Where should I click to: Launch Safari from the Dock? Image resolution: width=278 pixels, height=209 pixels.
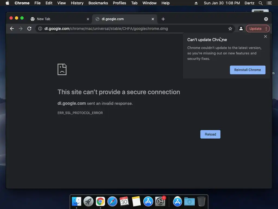click(112, 202)
